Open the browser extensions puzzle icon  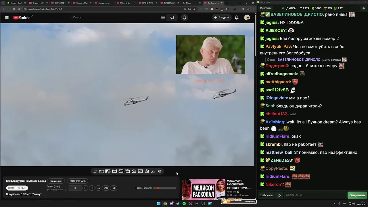pyautogui.click(x=227, y=9)
